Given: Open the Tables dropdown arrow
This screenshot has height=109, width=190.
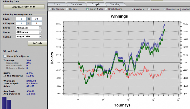Looking at the screenshot, I should point(40,36).
